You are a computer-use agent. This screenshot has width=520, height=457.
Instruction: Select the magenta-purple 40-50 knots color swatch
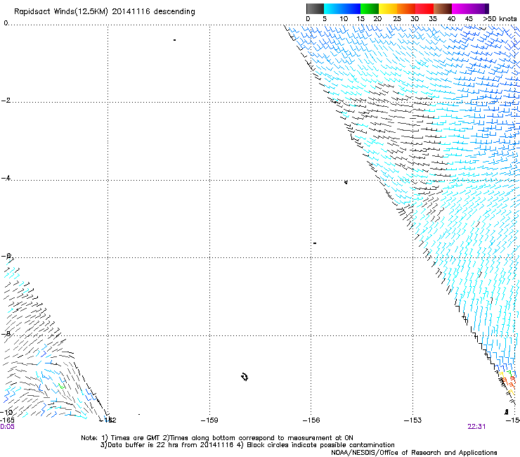pos(470,8)
